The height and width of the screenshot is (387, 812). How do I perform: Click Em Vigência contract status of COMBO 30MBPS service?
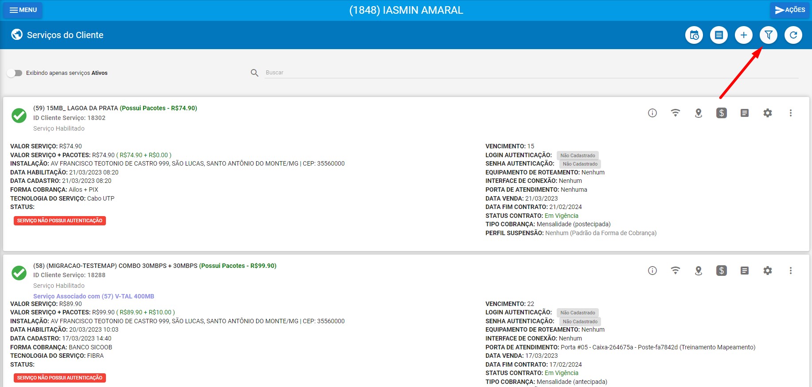point(562,373)
